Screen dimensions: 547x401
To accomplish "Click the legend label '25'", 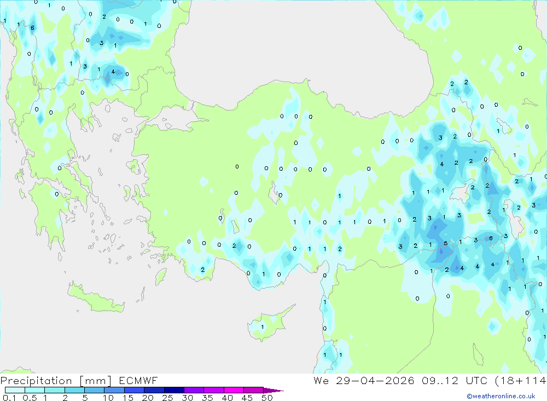I will 168,398.
